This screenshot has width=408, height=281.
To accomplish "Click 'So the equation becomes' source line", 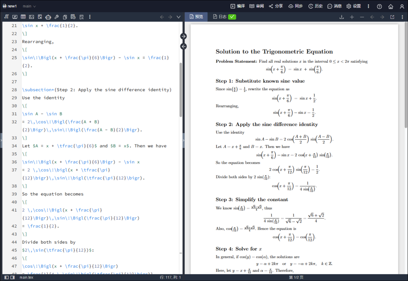I will [x=53, y=194].
